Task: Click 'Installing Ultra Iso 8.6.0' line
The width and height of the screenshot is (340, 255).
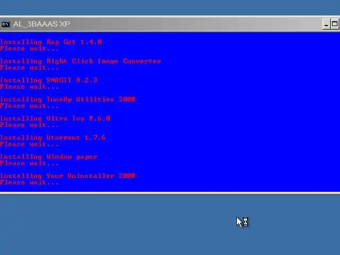Action: coord(55,118)
